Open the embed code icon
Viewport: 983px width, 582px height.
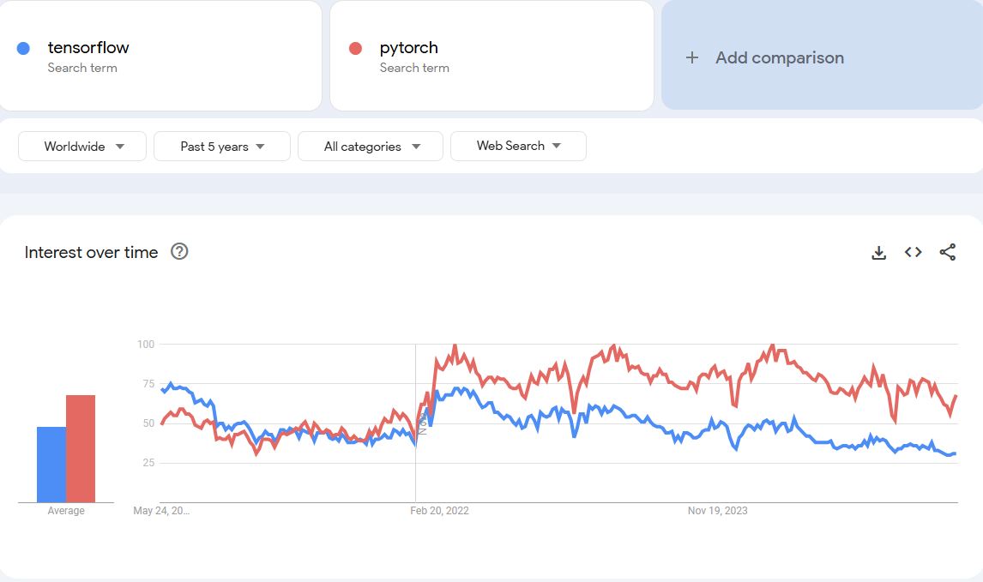coord(913,252)
